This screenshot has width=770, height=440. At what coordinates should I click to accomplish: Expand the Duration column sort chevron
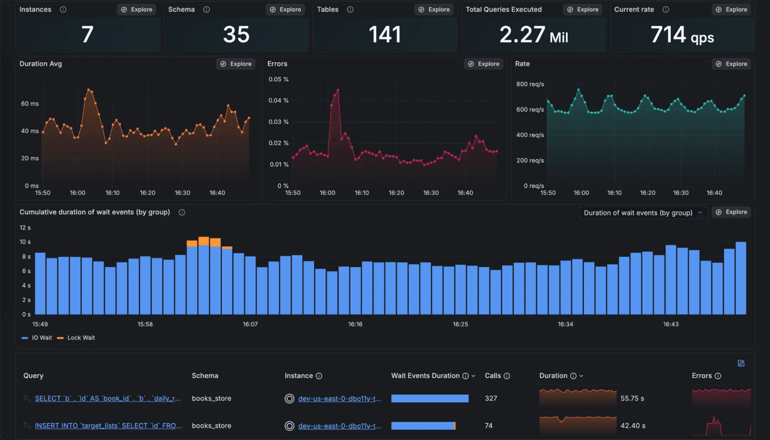click(x=581, y=376)
